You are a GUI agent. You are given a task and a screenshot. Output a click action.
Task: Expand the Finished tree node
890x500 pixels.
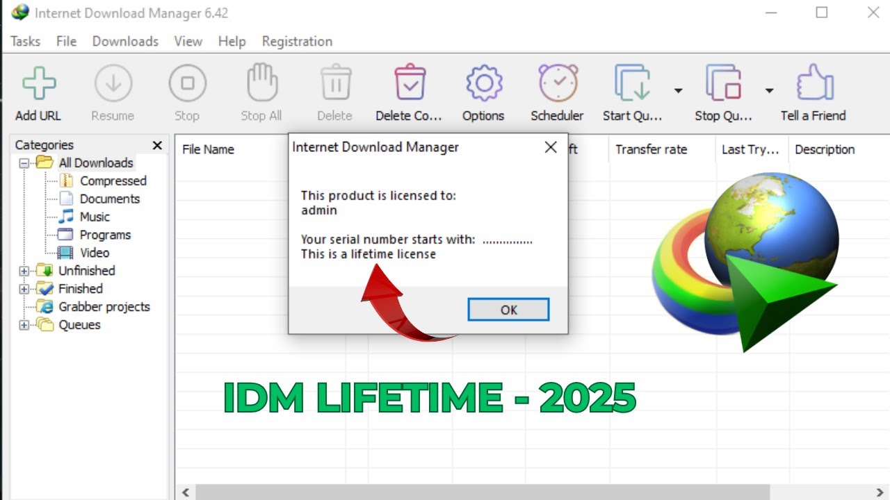pos(24,289)
